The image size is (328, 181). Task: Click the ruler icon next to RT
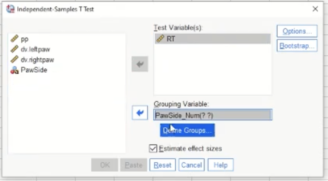(160, 39)
